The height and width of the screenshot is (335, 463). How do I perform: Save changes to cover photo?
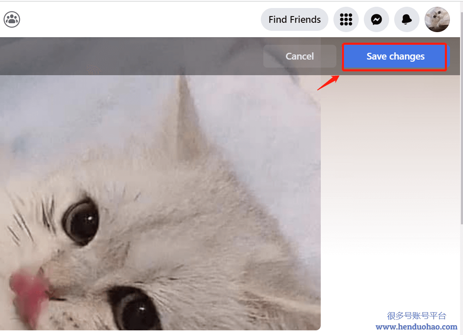point(395,56)
